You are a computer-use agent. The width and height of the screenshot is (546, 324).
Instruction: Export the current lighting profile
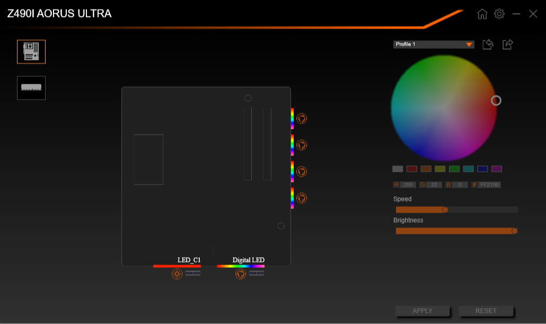coord(507,45)
